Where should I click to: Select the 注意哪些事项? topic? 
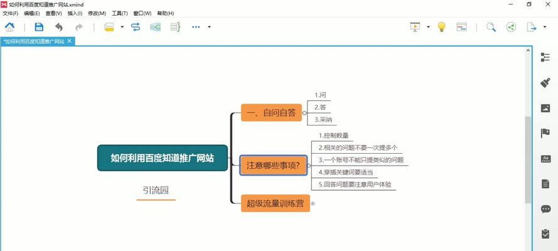click(273, 165)
